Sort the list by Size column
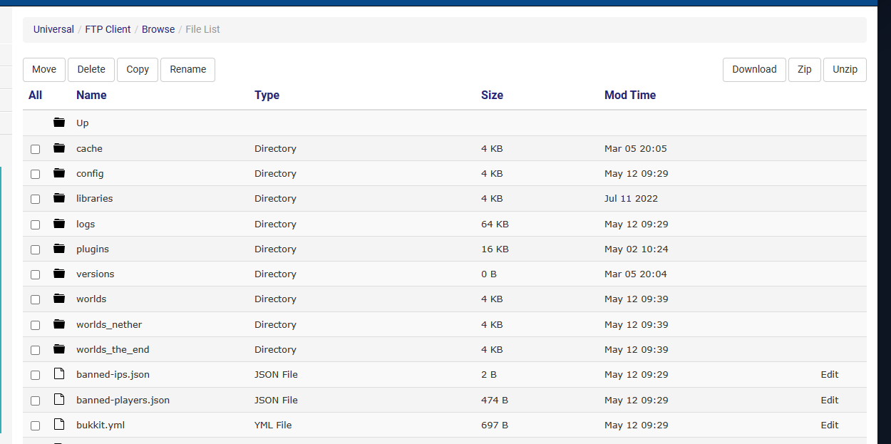 pyautogui.click(x=492, y=95)
